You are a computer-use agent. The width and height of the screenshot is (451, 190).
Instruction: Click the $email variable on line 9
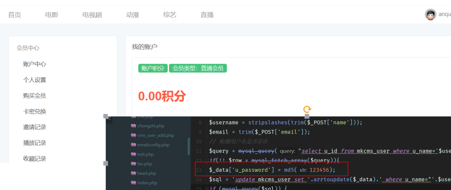219,132
